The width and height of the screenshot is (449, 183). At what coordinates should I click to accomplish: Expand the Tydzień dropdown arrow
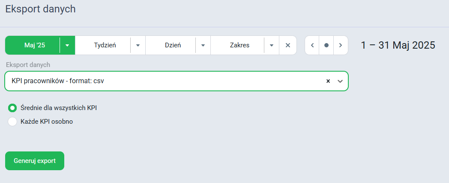pos(138,45)
